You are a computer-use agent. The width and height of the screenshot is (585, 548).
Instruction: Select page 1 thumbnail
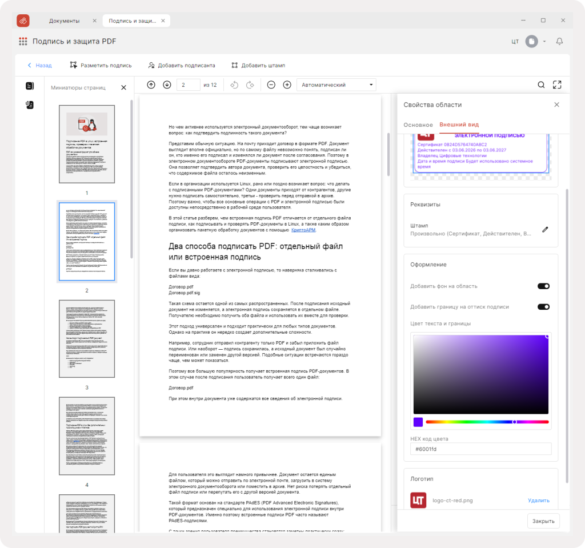click(87, 144)
